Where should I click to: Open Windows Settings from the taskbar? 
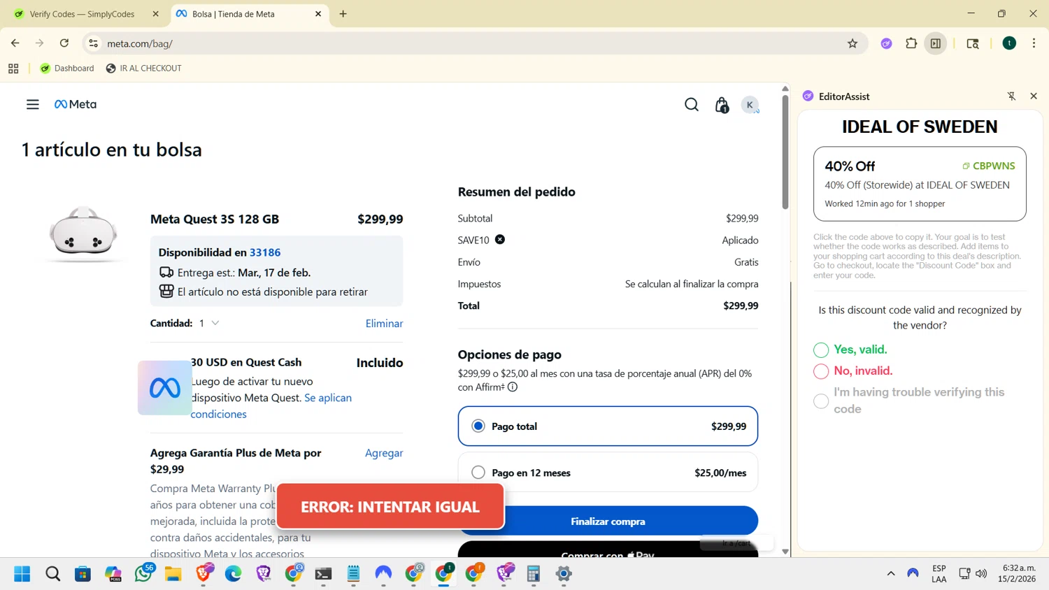point(564,574)
